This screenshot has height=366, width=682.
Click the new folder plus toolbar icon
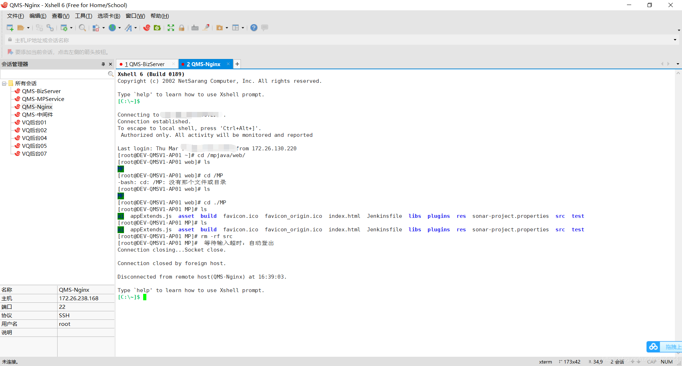coord(220,28)
